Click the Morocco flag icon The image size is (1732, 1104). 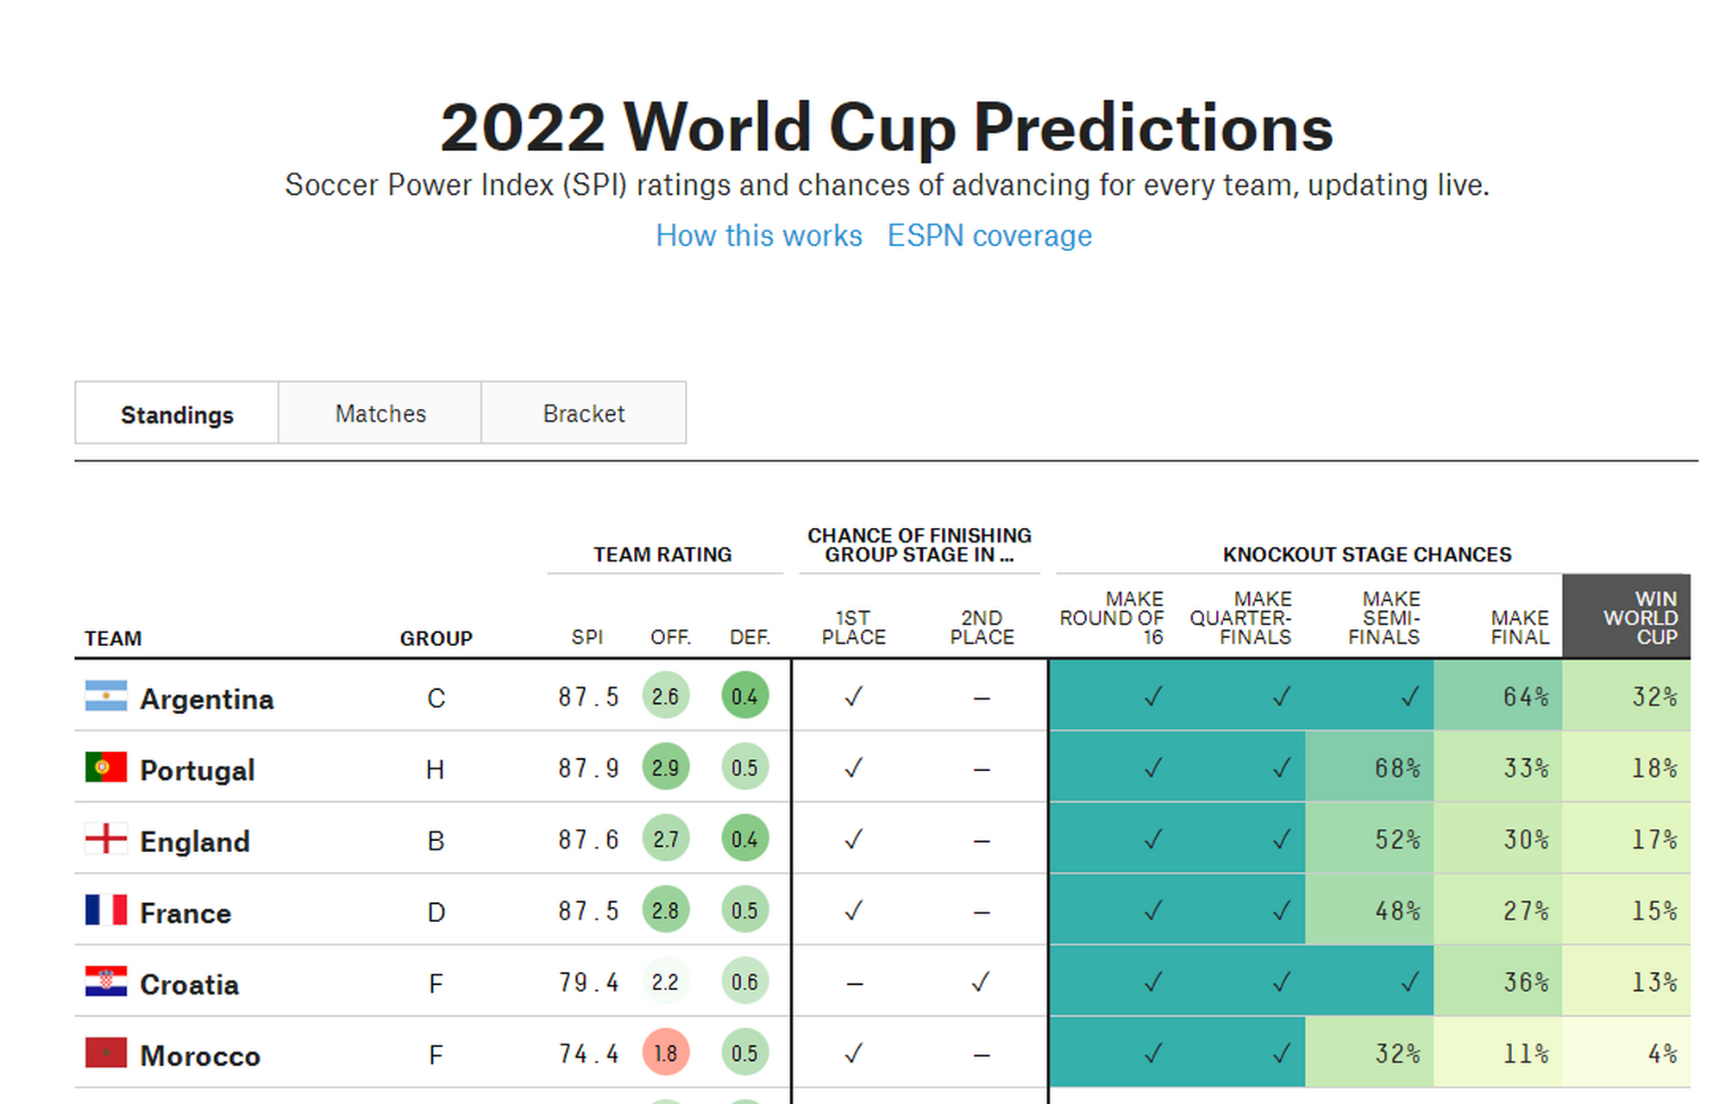pyautogui.click(x=106, y=1052)
